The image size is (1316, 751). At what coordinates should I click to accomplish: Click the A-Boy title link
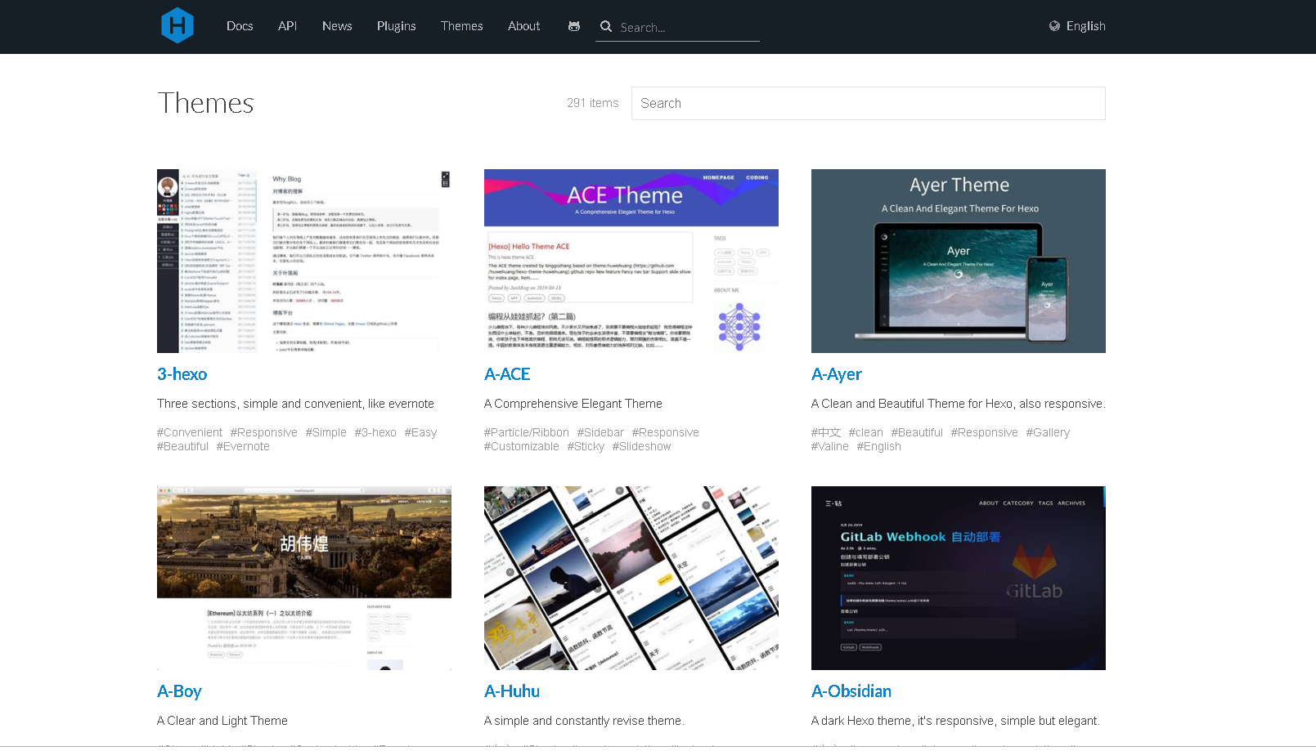tap(179, 691)
